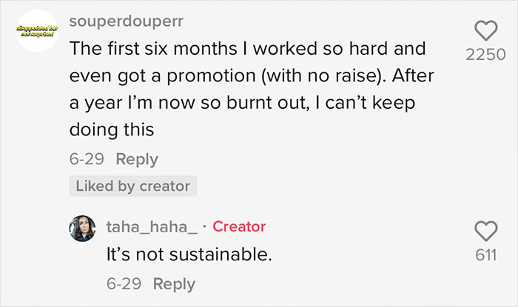This screenshot has height=307, width=518.
Task: Click the red Creator label
Action: (239, 226)
